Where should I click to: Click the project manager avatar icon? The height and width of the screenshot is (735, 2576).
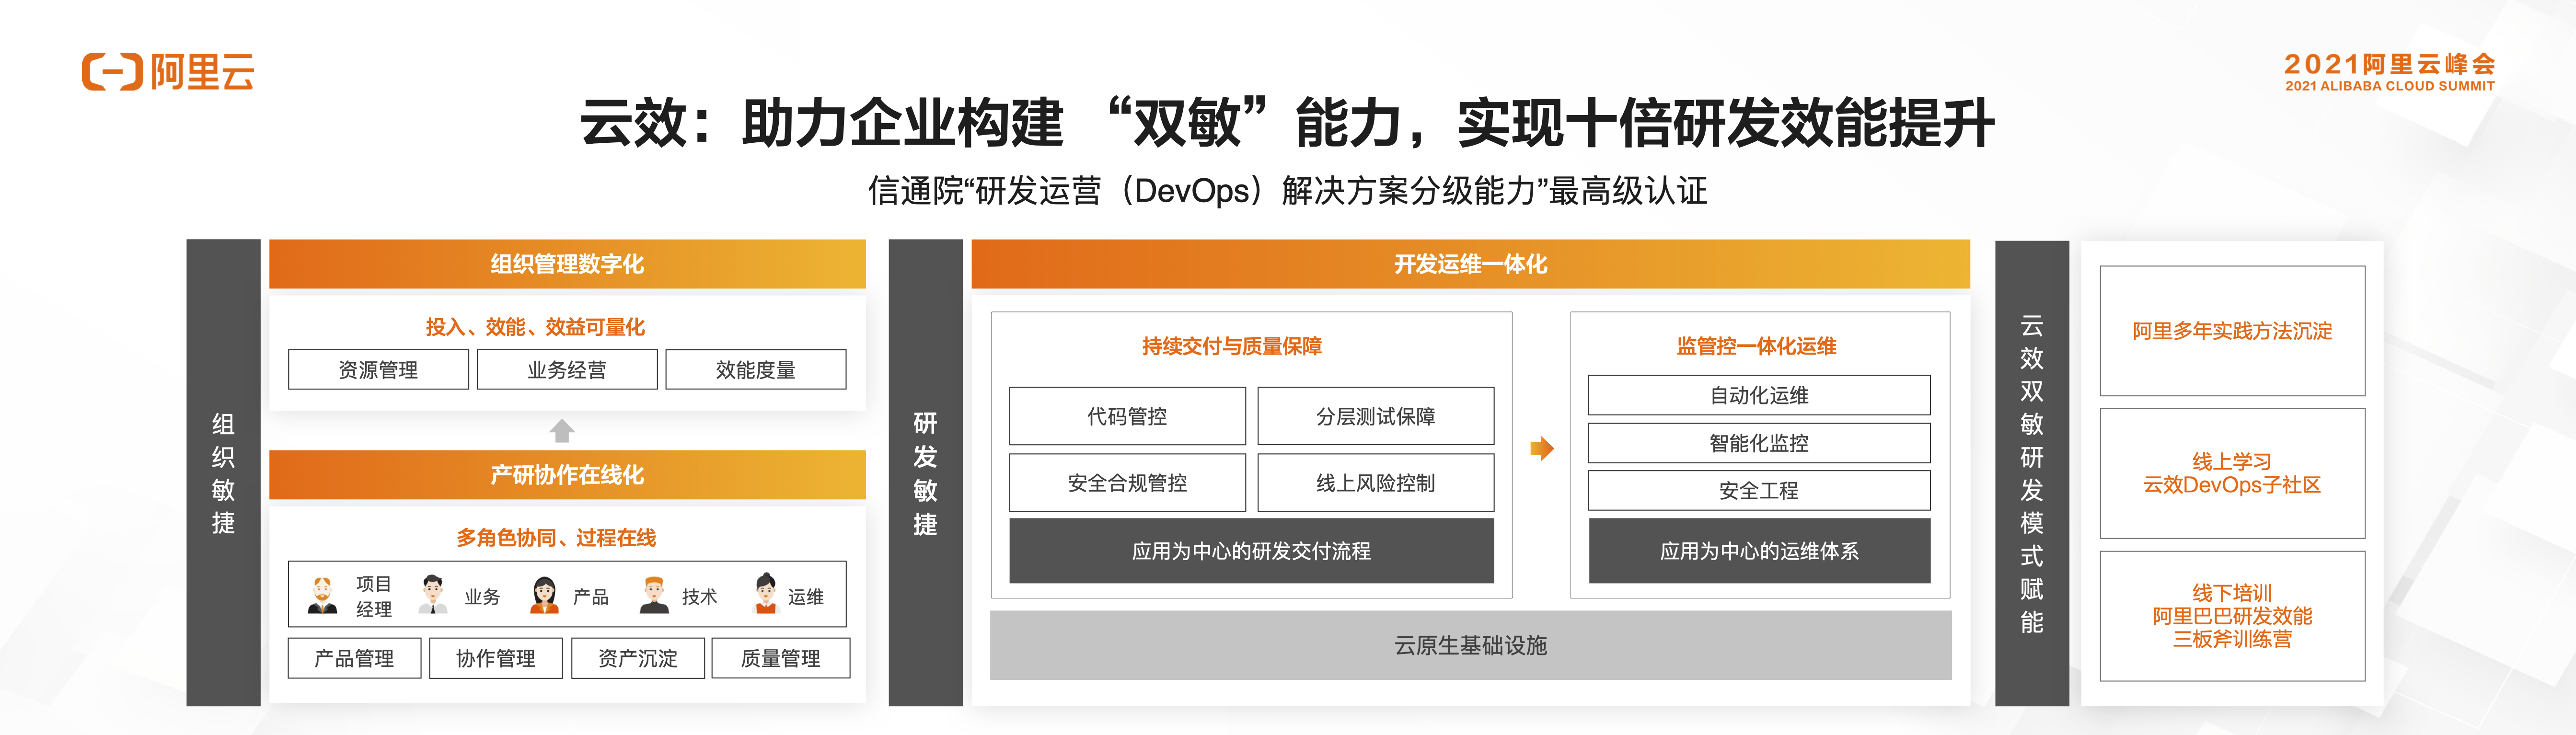coord(322,595)
